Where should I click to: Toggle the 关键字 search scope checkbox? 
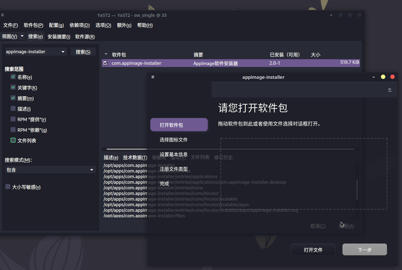point(13,87)
